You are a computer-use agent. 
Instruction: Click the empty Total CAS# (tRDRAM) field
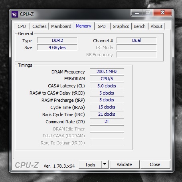coord(107,136)
